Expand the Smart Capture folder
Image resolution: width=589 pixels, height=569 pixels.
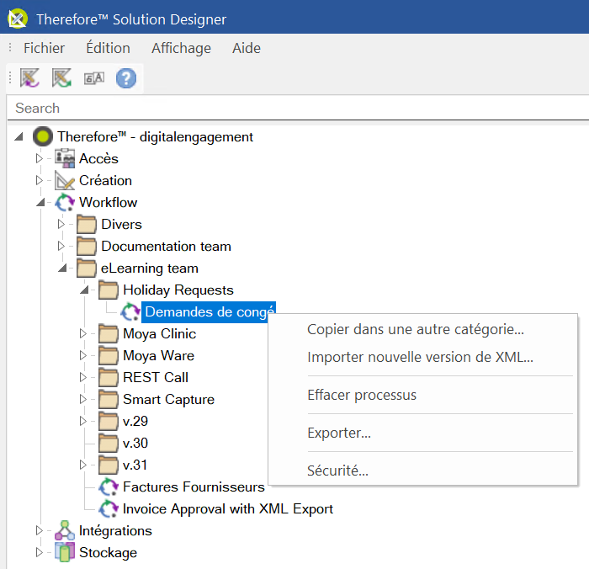click(x=83, y=399)
